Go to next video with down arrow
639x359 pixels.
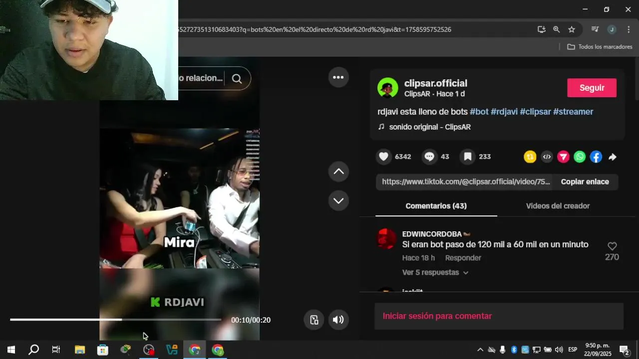(x=338, y=200)
